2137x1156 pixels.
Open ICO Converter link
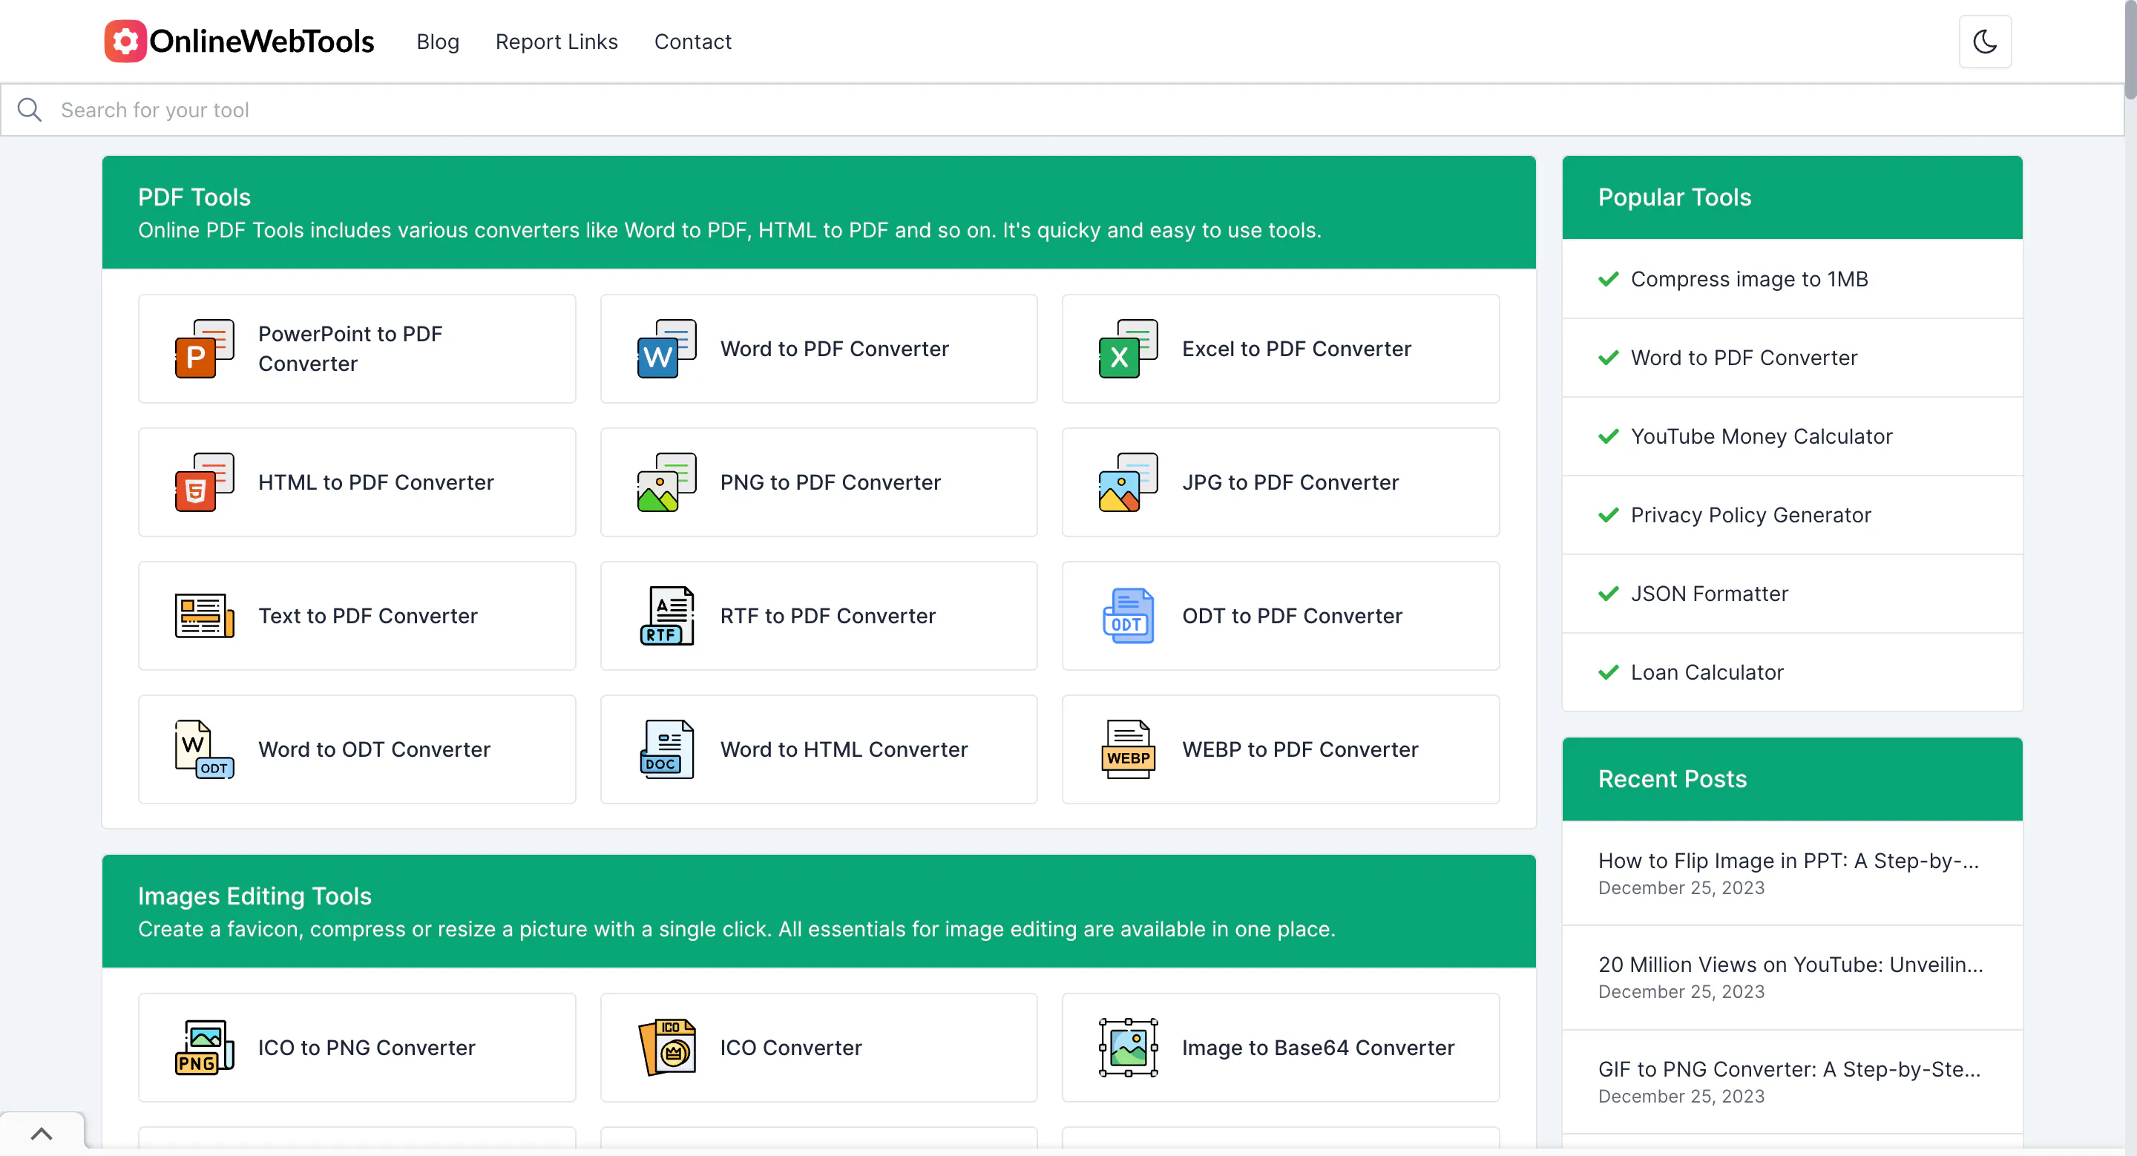coord(790,1048)
